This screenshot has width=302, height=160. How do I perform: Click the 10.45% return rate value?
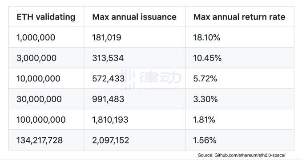[207, 58]
